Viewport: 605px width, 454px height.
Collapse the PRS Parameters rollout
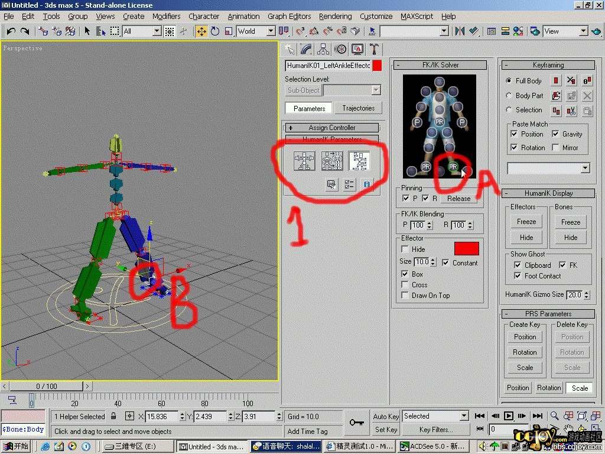tap(548, 313)
